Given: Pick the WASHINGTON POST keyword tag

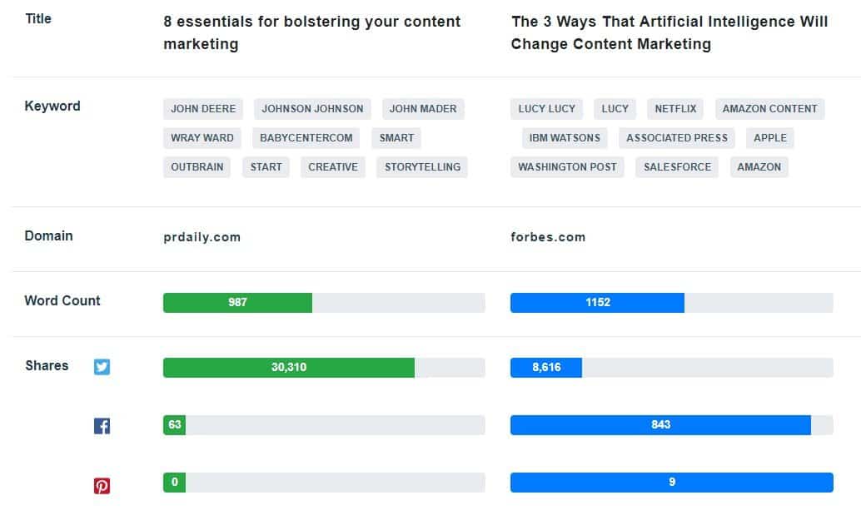Looking at the screenshot, I should (x=567, y=167).
